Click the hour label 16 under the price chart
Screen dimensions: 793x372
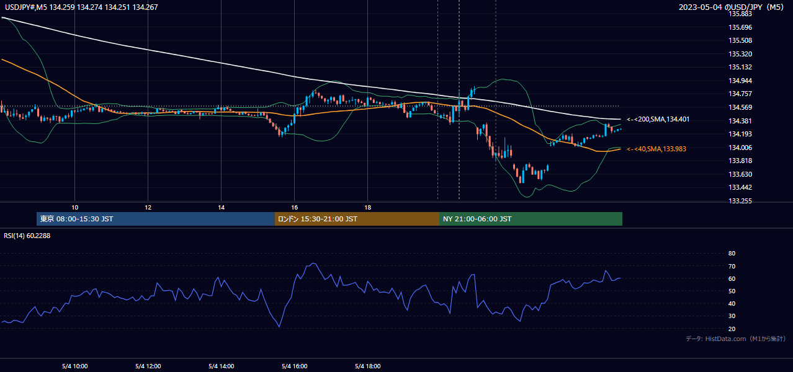click(294, 207)
